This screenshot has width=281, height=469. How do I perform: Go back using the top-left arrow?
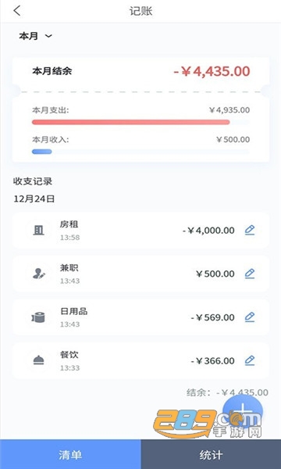click(17, 11)
